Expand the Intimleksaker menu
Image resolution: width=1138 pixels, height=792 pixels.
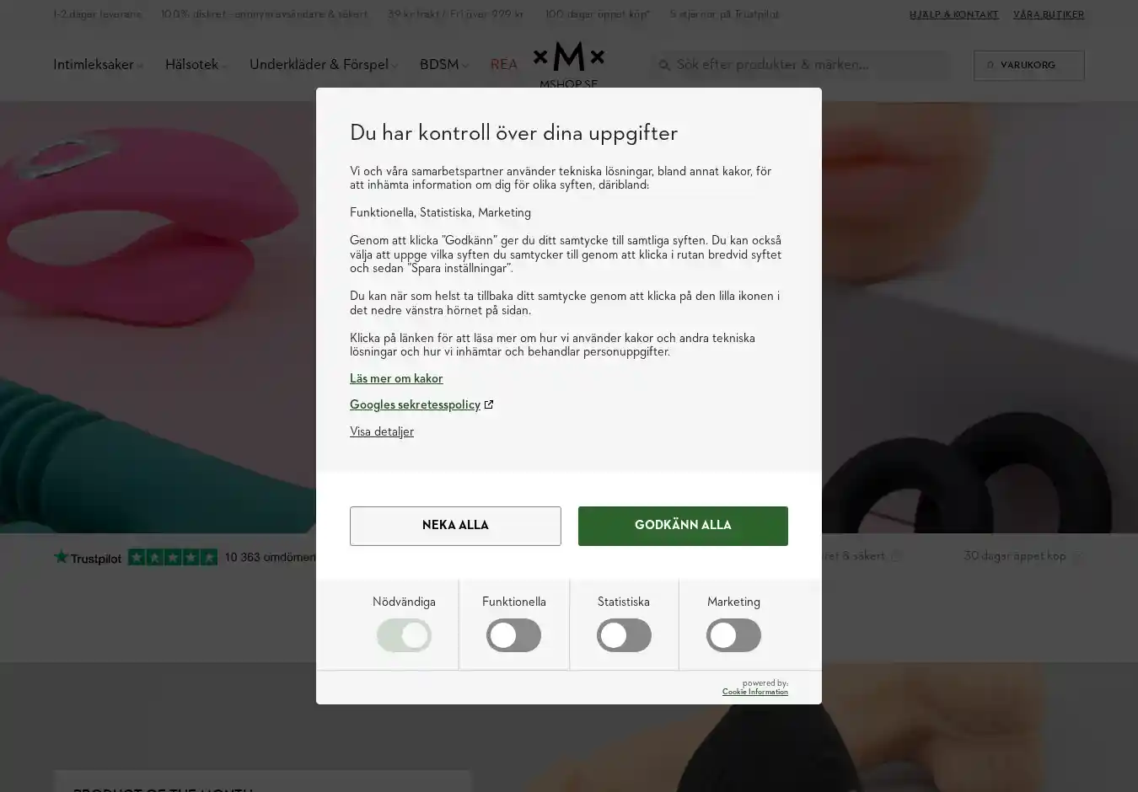(x=98, y=65)
